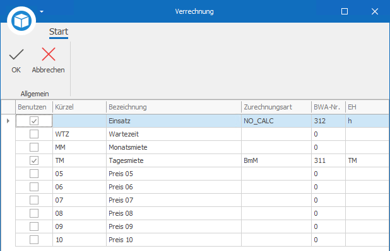Select the Tagesmiete cell

pos(174,160)
